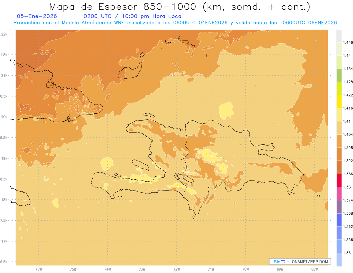Click the legend value '1.362'
Image resolution: width=353 pixels, height=273 pixels.
(x=348, y=226)
